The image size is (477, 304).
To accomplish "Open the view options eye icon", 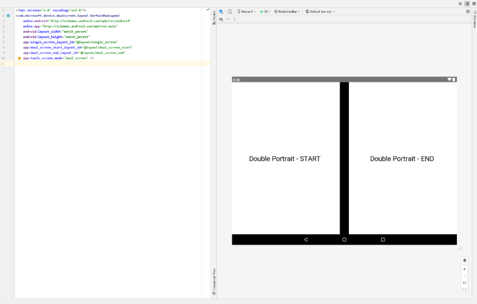I will click(x=221, y=19).
